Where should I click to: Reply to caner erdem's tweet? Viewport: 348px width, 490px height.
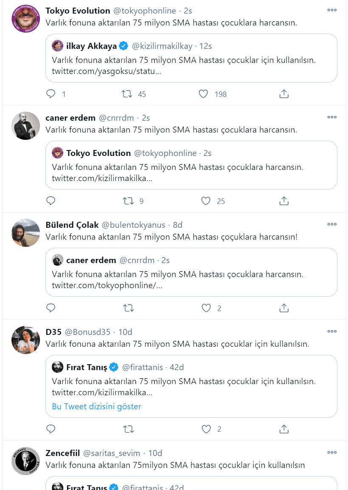pos(51,201)
